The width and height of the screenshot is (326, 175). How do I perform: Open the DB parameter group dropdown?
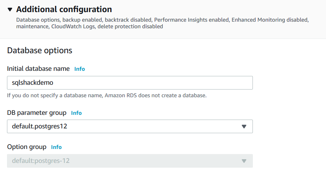tap(130, 127)
